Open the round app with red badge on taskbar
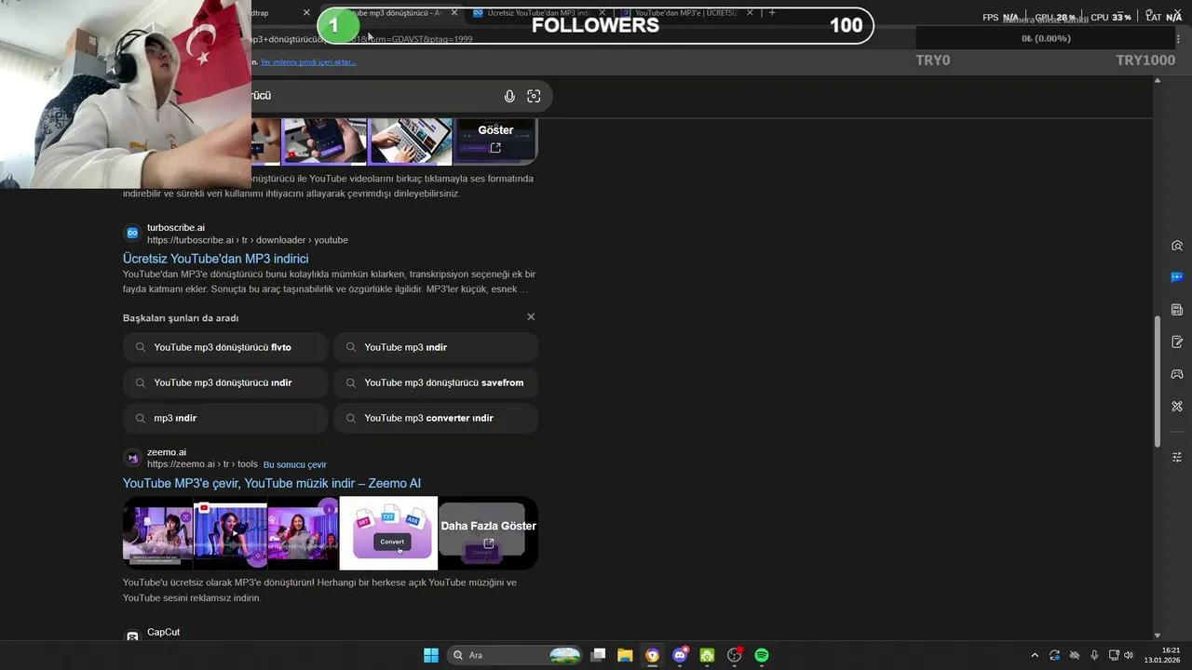Image resolution: width=1192 pixels, height=670 pixels. click(735, 655)
